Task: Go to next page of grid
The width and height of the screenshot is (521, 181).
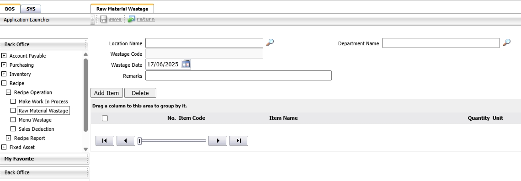Action: tap(218, 141)
